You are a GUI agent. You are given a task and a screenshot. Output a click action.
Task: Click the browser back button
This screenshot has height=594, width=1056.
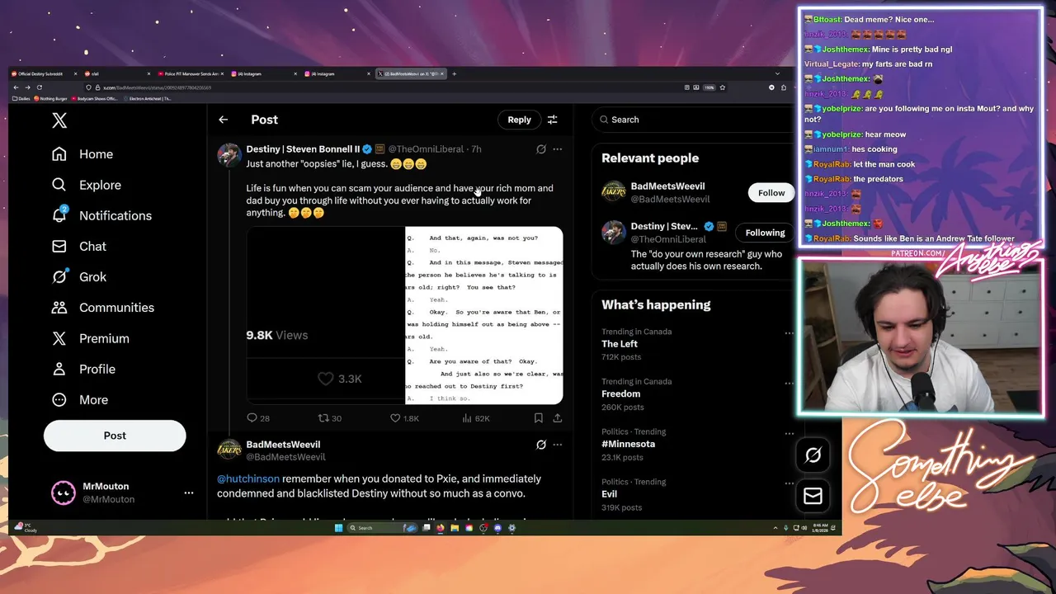point(16,87)
